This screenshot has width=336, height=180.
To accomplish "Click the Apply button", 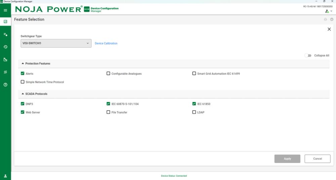I will coord(287,159).
